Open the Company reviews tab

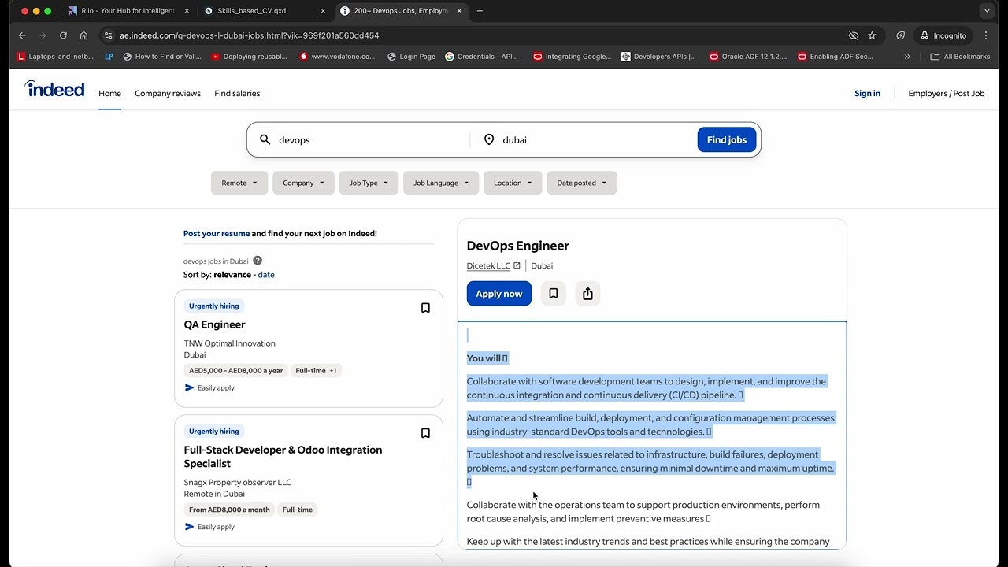(168, 93)
